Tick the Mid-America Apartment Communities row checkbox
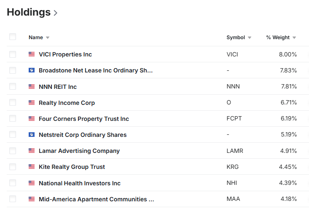 point(13,199)
